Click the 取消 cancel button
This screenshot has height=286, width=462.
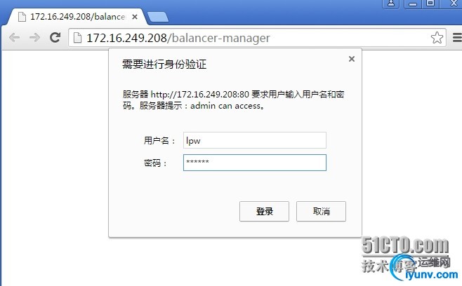(321, 211)
